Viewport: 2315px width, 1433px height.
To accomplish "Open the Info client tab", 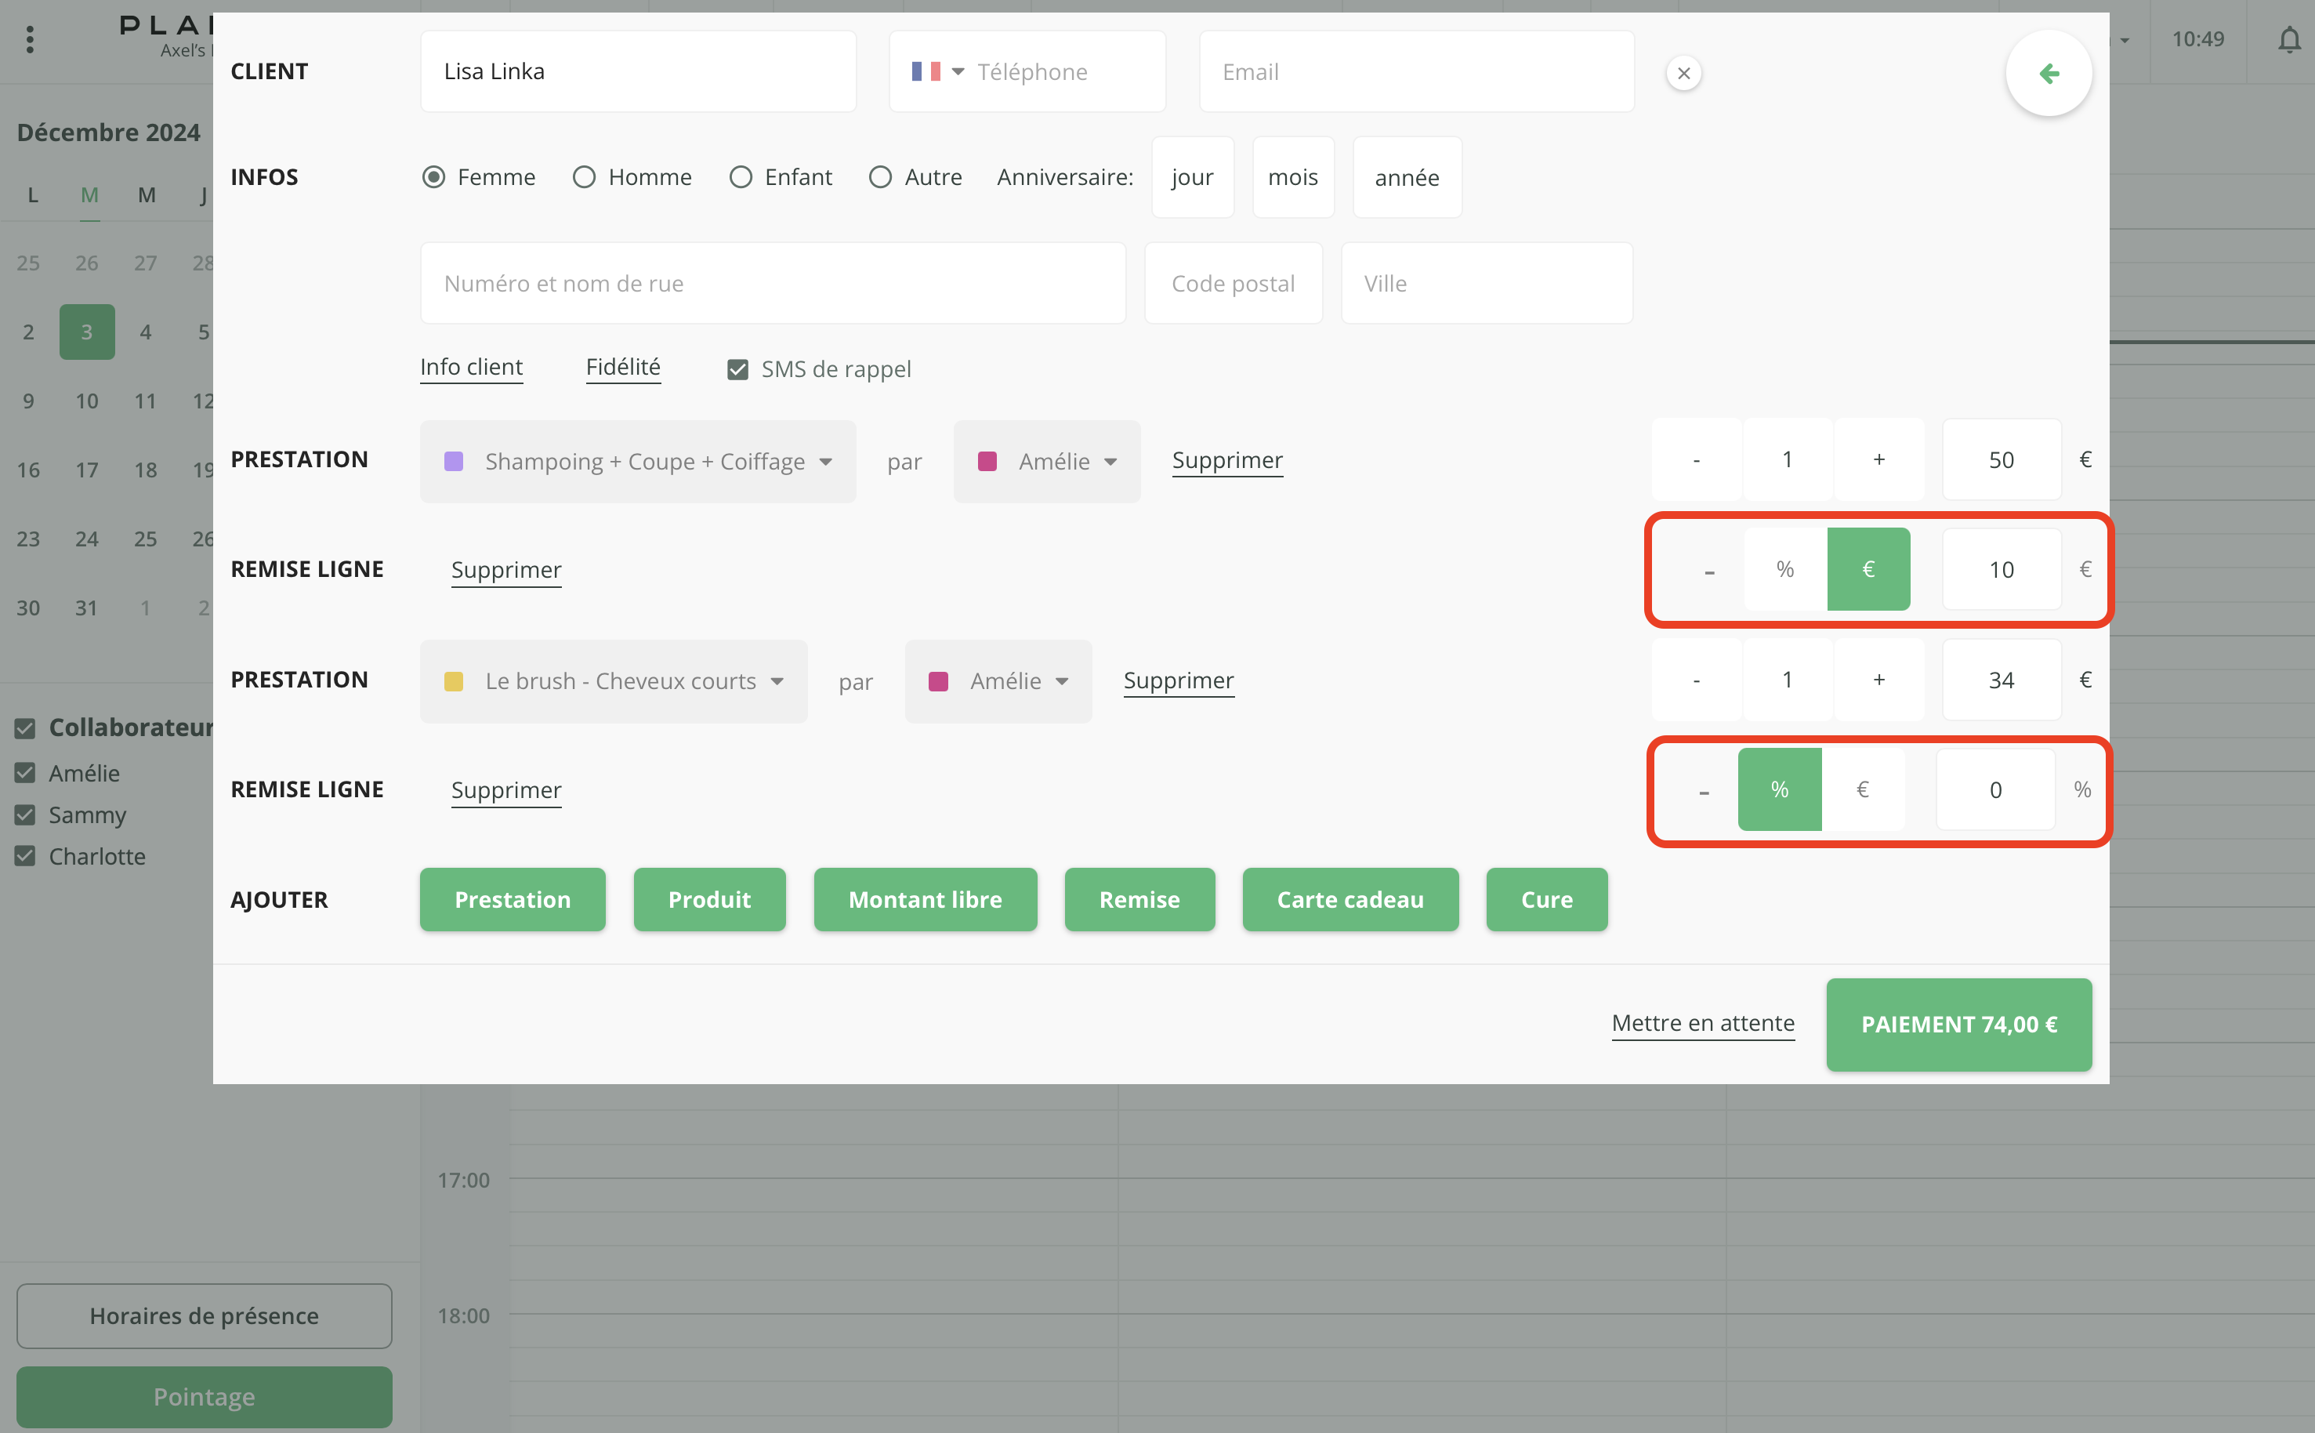I will coord(471,367).
